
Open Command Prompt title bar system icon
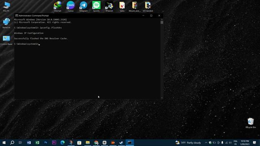[x=17, y=15]
